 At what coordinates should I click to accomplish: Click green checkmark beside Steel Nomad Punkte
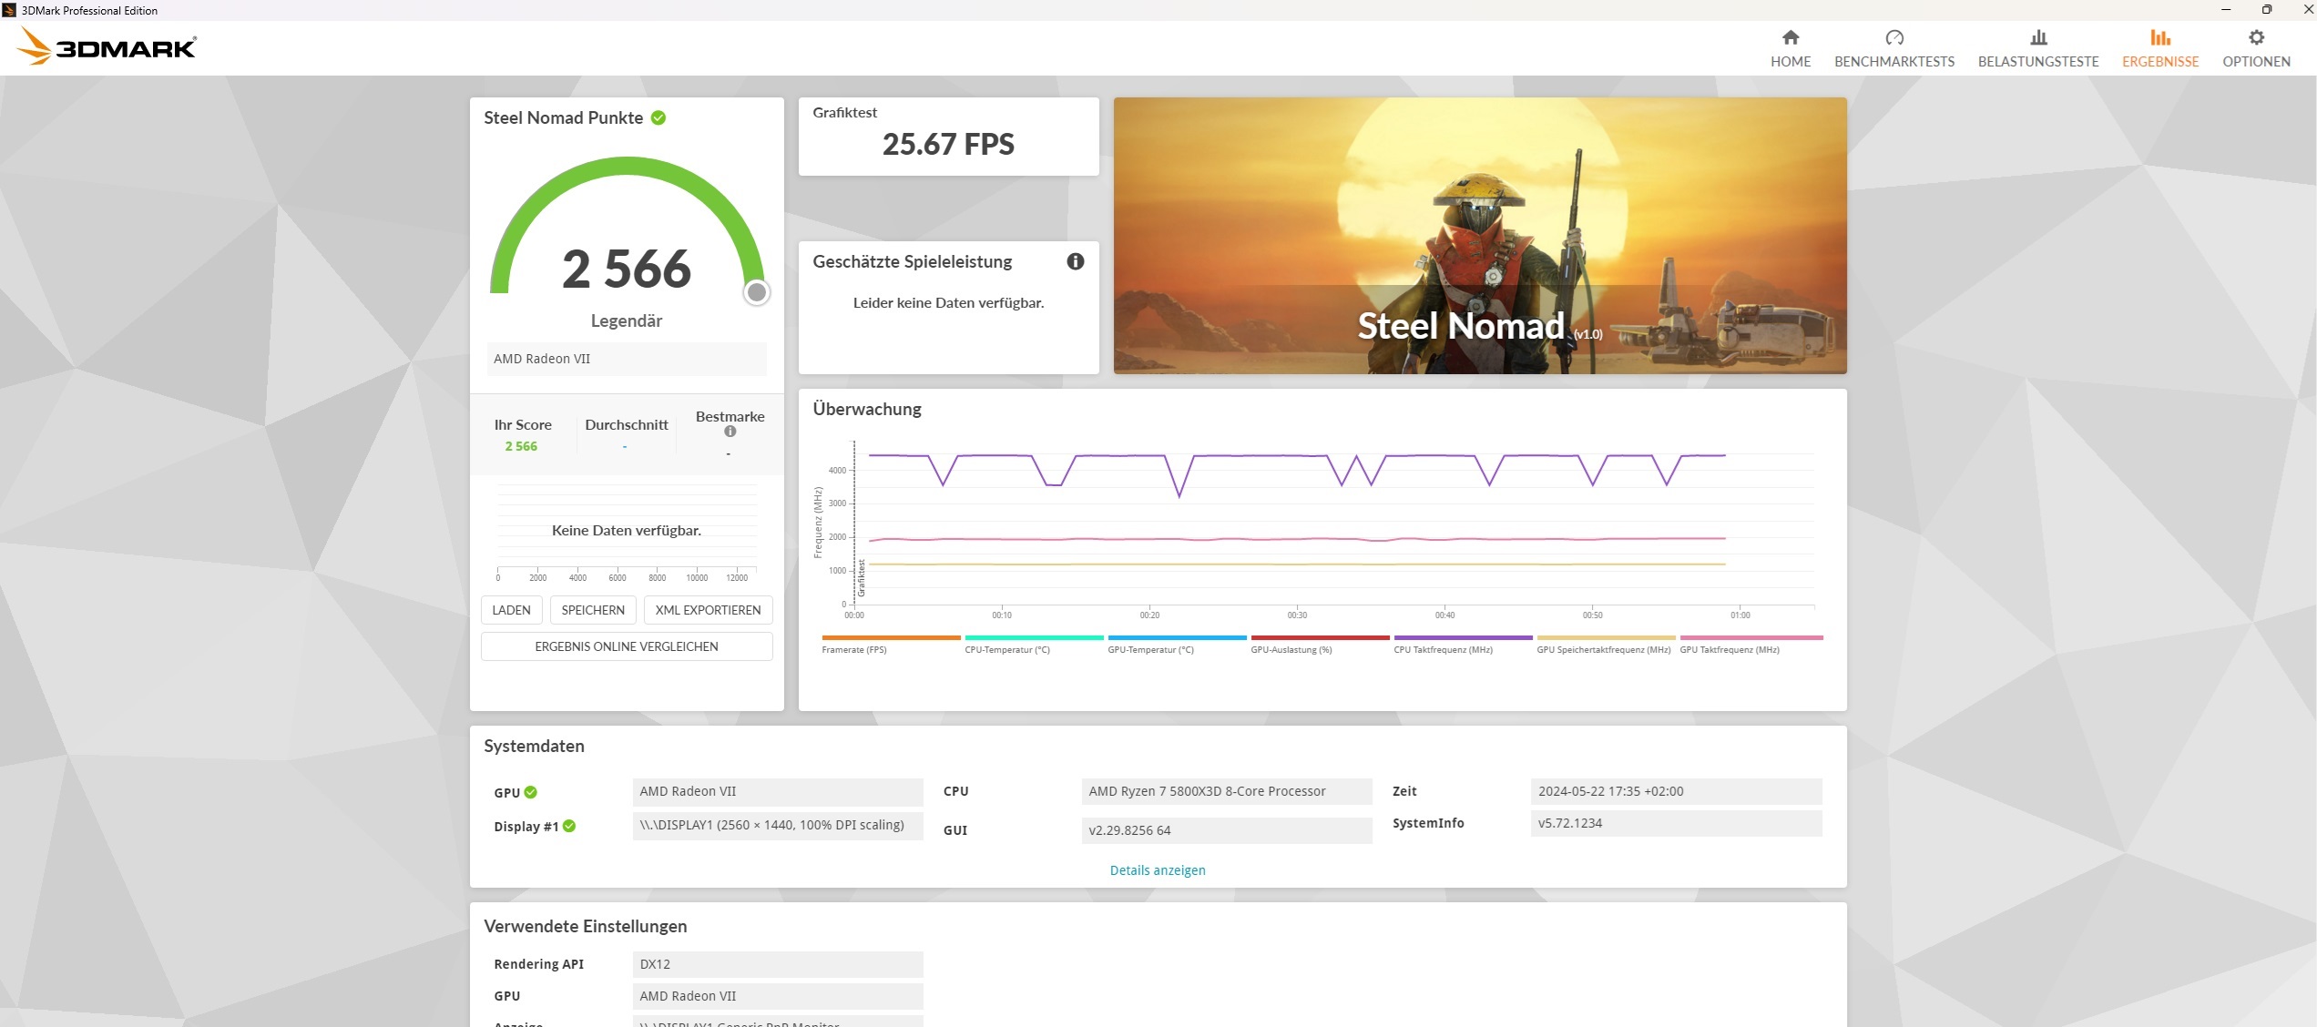tap(658, 118)
